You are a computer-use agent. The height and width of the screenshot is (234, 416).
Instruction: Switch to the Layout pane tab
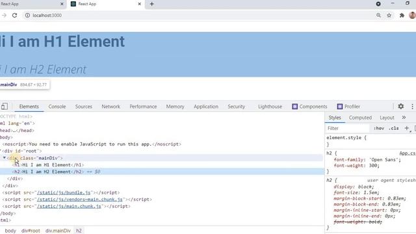pos(387,118)
